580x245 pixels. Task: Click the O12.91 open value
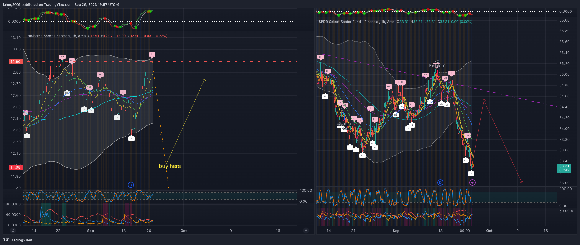pyautogui.click(x=93, y=36)
